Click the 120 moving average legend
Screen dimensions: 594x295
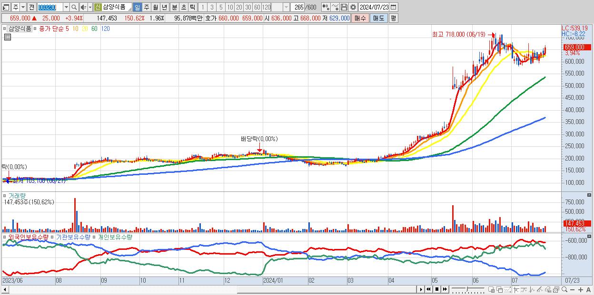(106, 29)
